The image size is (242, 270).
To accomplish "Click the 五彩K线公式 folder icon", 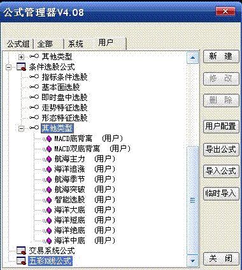I will coord(22,261).
